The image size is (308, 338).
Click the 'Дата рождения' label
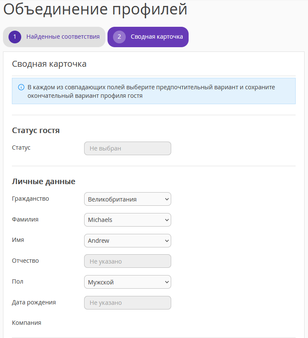[34, 302]
